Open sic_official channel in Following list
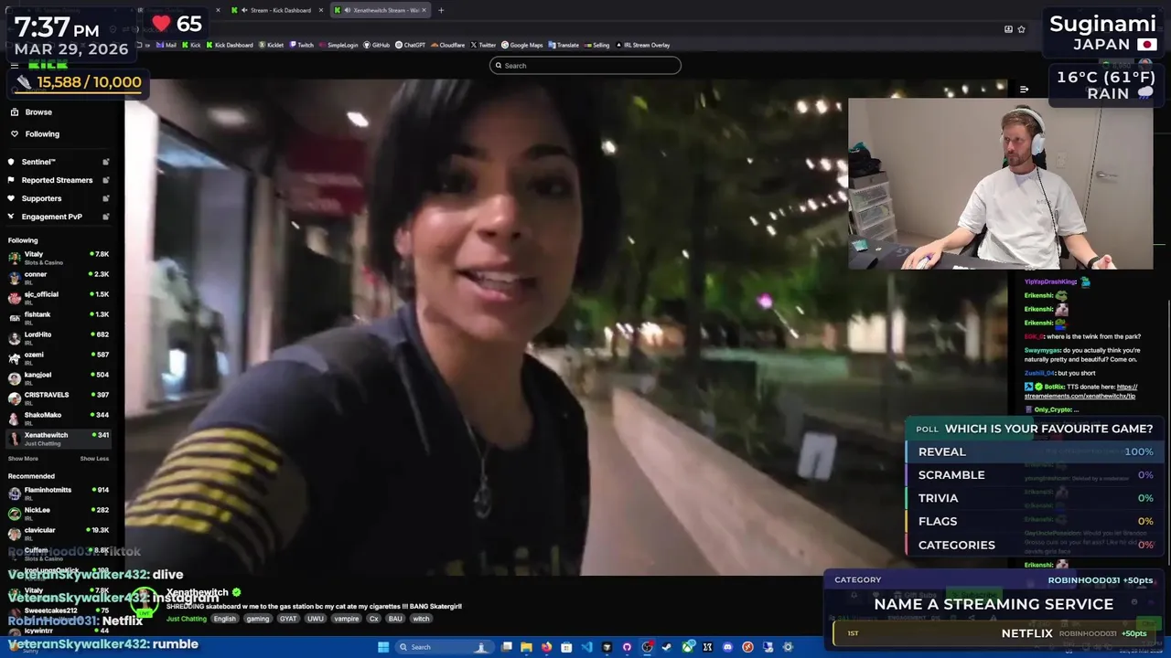This screenshot has width=1171, height=658. 59,297
